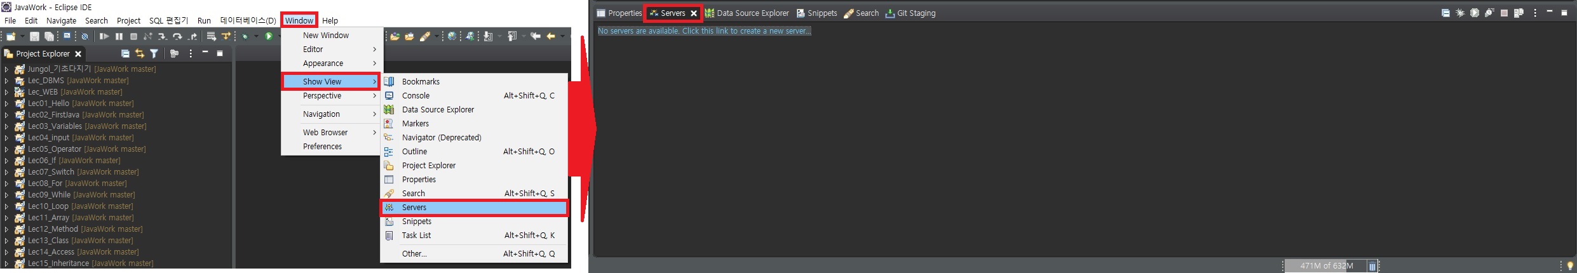Image resolution: width=1577 pixels, height=273 pixels.
Task: Expand the Web Browser submenu
Action: coord(330,133)
